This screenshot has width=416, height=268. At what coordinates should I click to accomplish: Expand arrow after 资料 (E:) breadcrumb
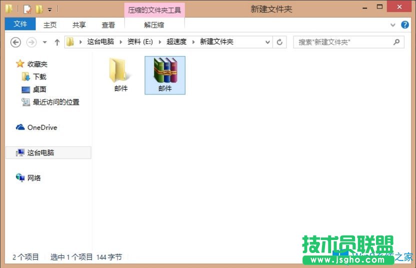[159, 42]
